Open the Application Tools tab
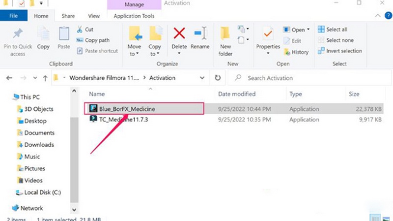The height and width of the screenshot is (221, 393). pos(134,16)
